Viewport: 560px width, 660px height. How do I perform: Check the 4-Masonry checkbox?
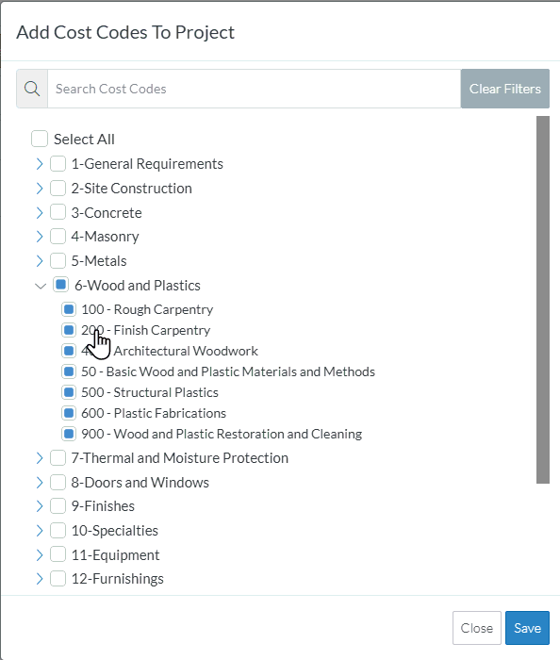pos(58,237)
